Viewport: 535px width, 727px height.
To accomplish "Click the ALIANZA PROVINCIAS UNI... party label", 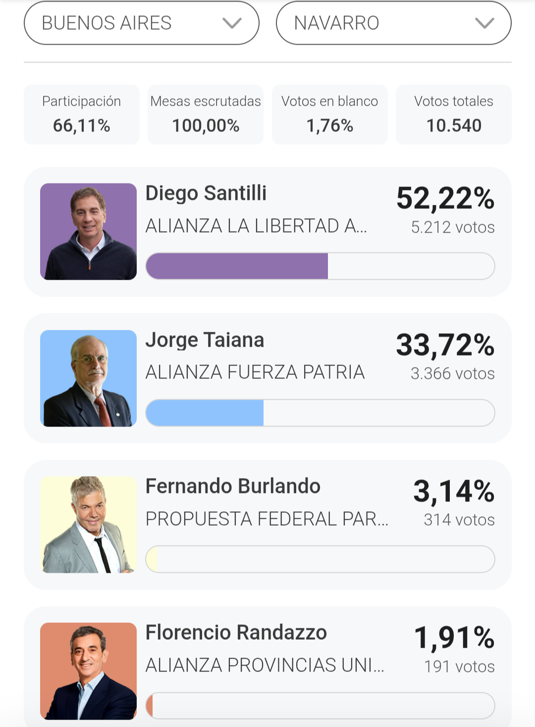I will (265, 666).
